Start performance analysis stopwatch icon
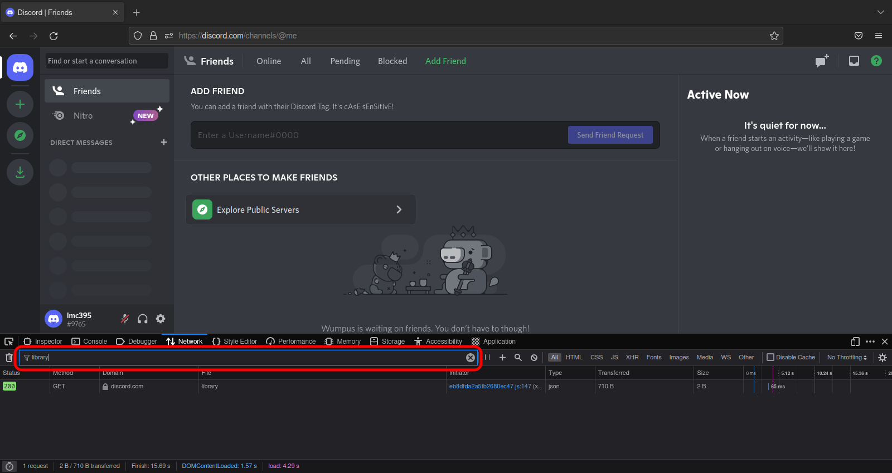This screenshot has height=473, width=892. point(9,466)
